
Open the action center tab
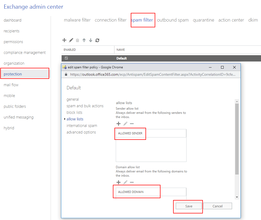(231, 20)
